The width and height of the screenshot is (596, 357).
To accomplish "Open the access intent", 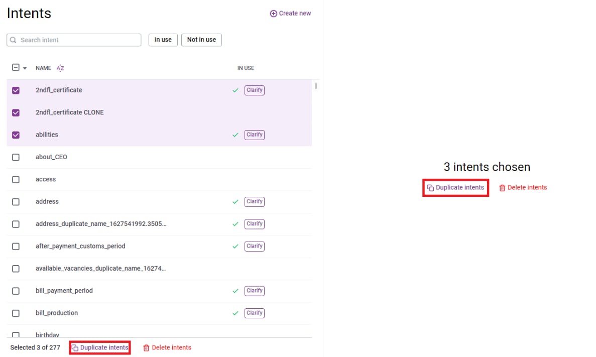I will 46,179.
